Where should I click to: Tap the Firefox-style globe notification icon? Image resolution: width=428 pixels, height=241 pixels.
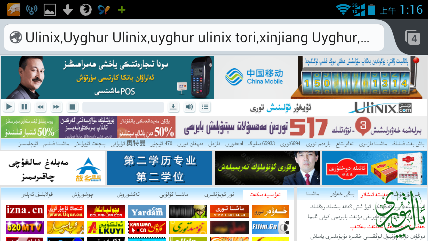[x=85, y=10]
